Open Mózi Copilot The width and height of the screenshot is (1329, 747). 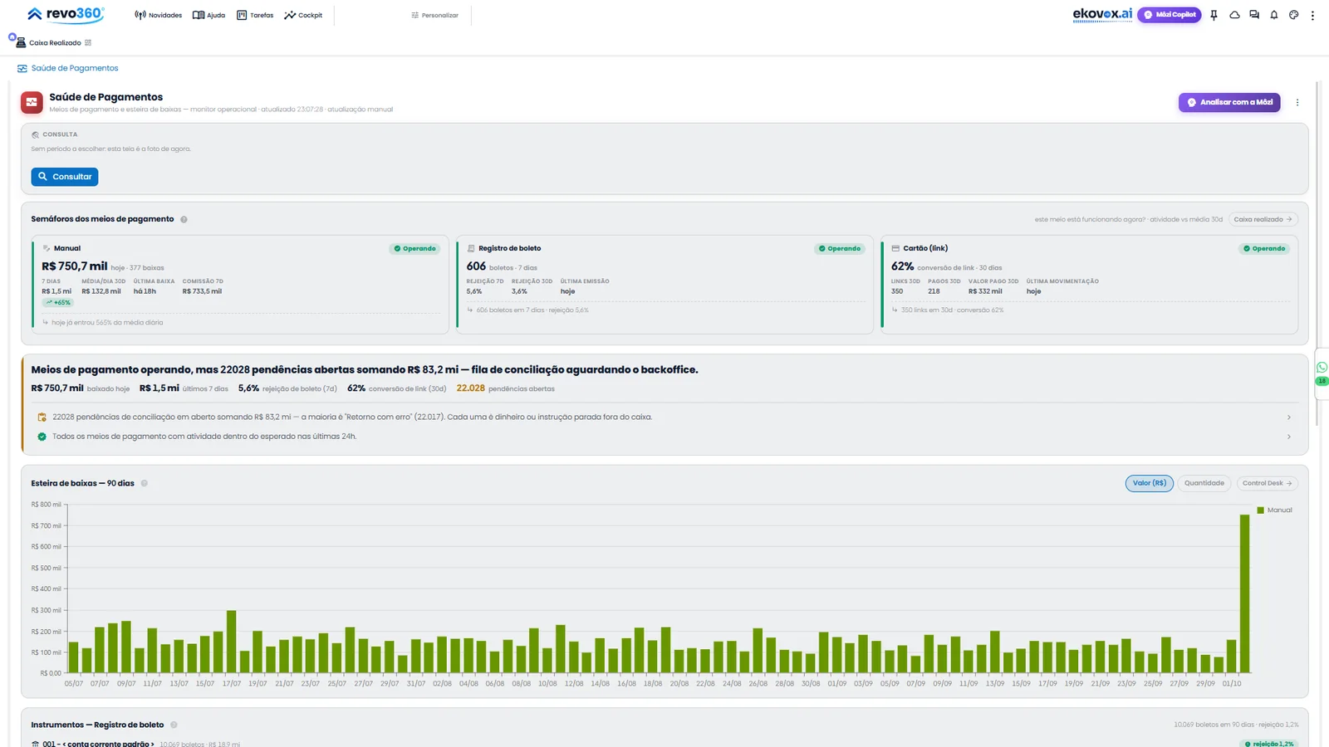coord(1169,15)
